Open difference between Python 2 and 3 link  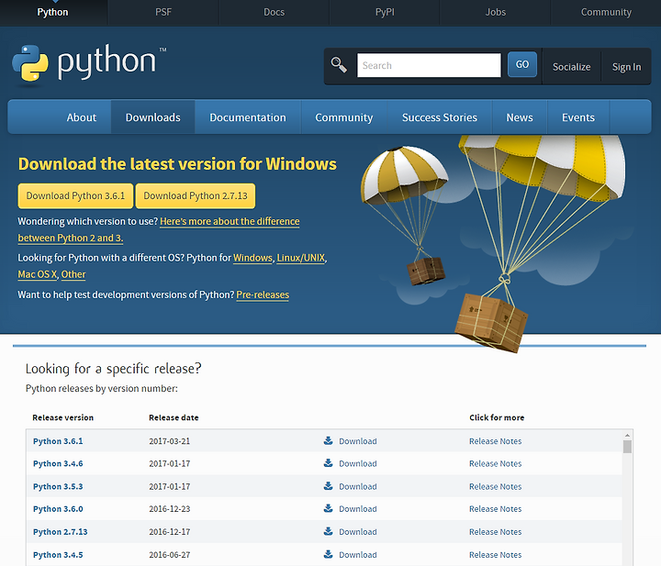click(230, 221)
